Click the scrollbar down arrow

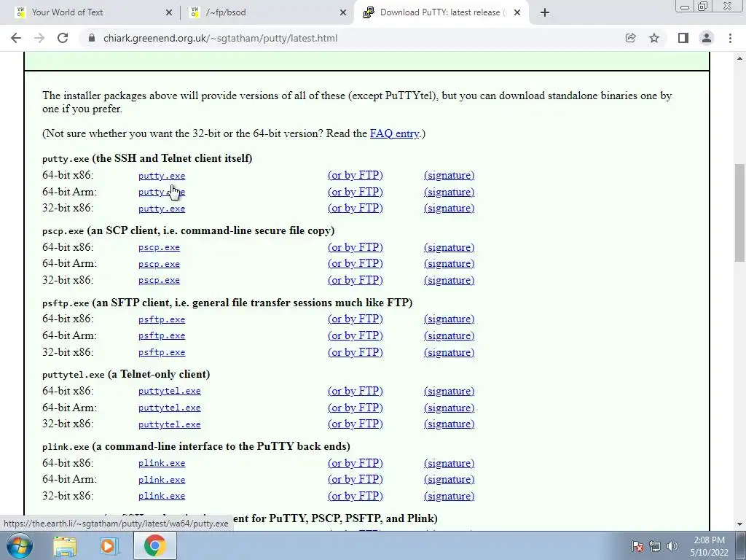[739, 524]
